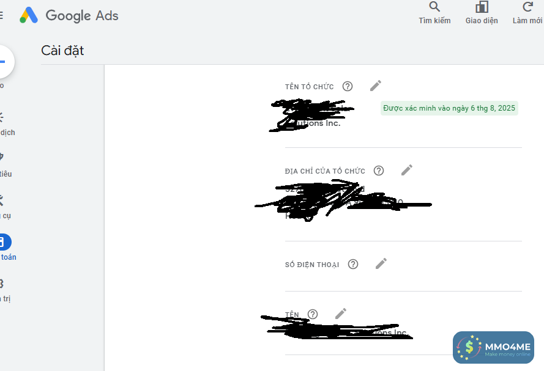Open the Quản trị admin sidebar item

pos(5,290)
